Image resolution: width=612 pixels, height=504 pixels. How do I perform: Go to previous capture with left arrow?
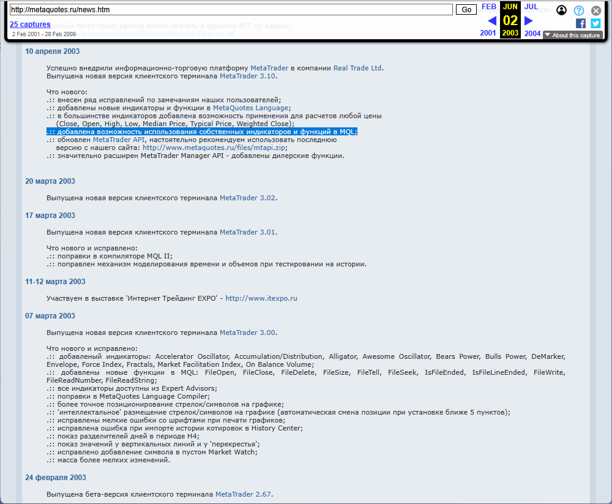pos(492,21)
